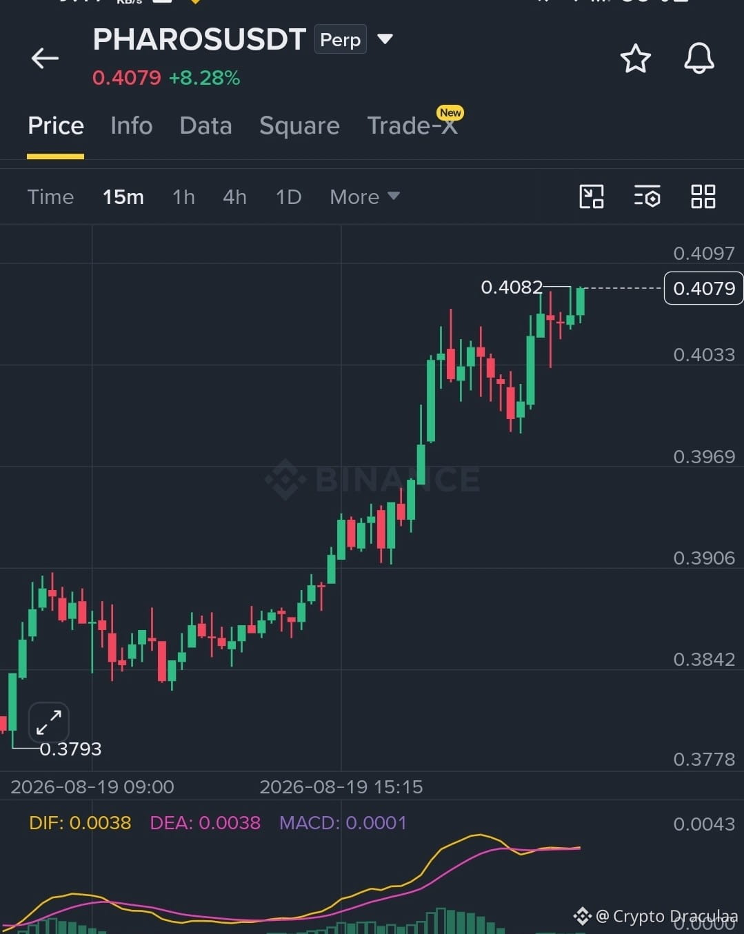Tap the +8.28% change text
The height and width of the screenshot is (934, 744).
pyautogui.click(x=204, y=78)
